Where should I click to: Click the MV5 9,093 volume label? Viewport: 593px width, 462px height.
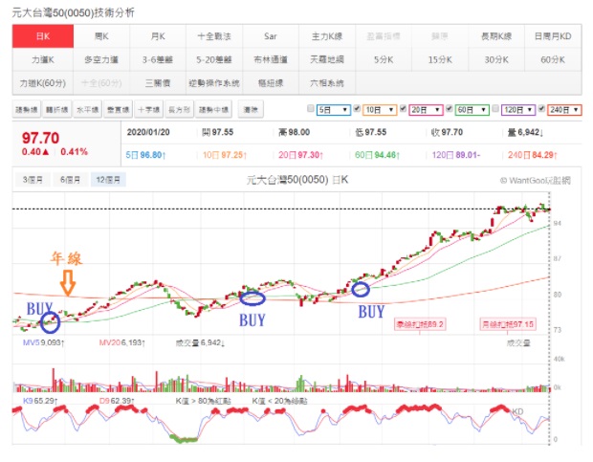tap(43, 342)
